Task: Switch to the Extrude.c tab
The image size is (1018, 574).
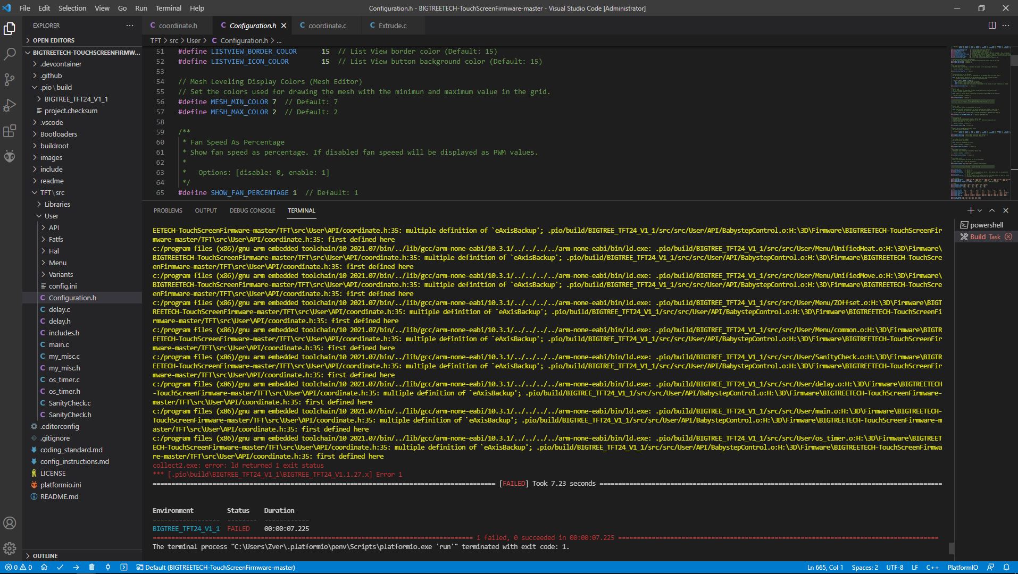Action: (x=393, y=25)
